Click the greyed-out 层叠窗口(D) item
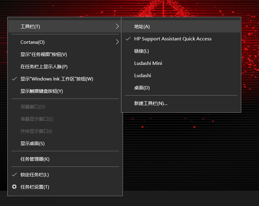259x206 pixels. tap(33, 107)
